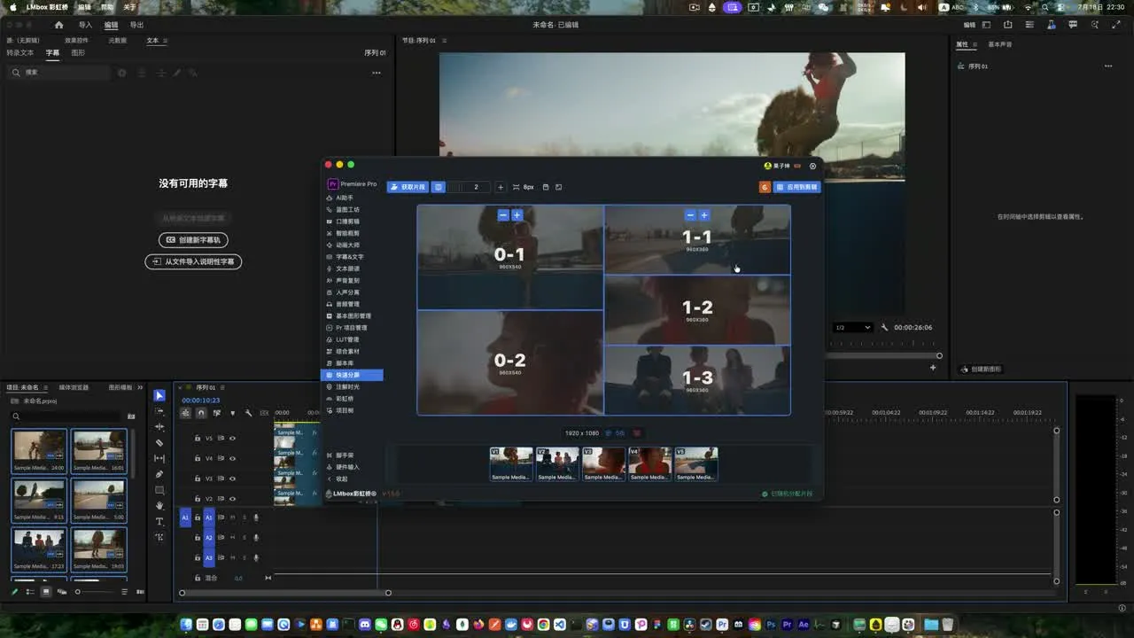Toggle A3 track target button
This screenshot has width=1134, height=638.
tap(209, 557)
